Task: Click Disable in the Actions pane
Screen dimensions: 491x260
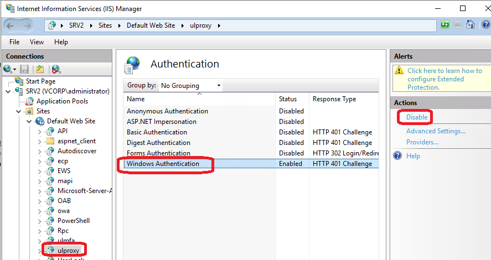Action: coord(417,117)
